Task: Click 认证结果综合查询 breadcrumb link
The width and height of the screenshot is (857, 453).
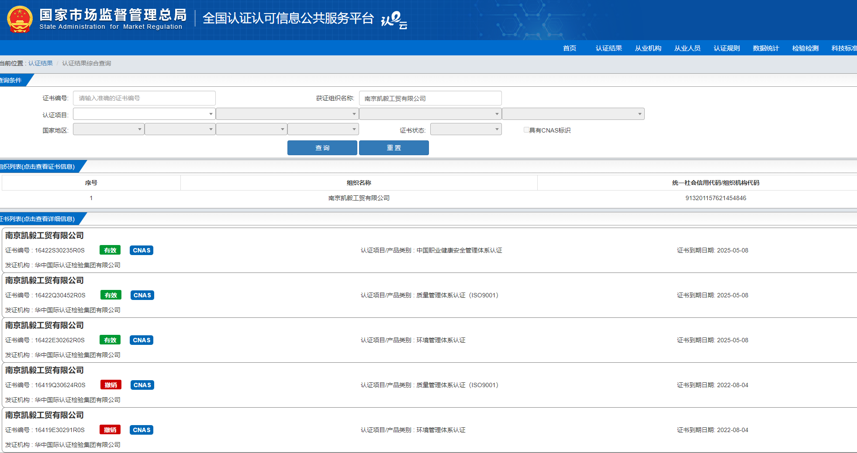Action: point(86,63)
